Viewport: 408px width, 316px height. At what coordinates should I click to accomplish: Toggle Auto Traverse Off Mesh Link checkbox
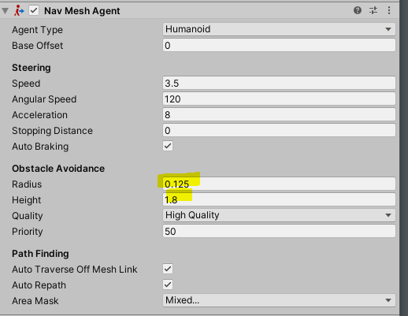point(168,269)
